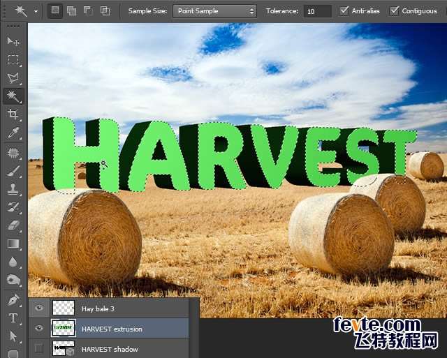Select the HARVEST shadow layer name
The image size is (447, 358).
(110, 349)
